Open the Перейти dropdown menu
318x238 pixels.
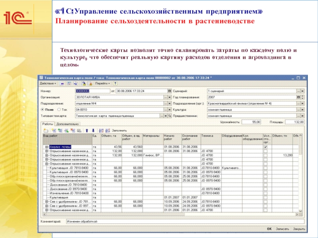point(104,84)
